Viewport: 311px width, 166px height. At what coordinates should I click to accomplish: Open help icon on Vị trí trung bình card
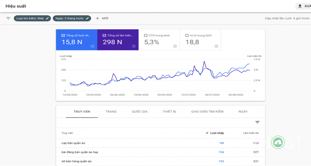click(216, 46)
